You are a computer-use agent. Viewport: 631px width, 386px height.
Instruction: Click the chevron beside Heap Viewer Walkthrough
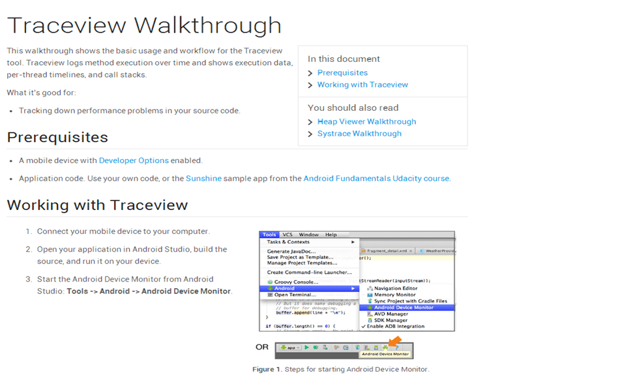[310, 122]
